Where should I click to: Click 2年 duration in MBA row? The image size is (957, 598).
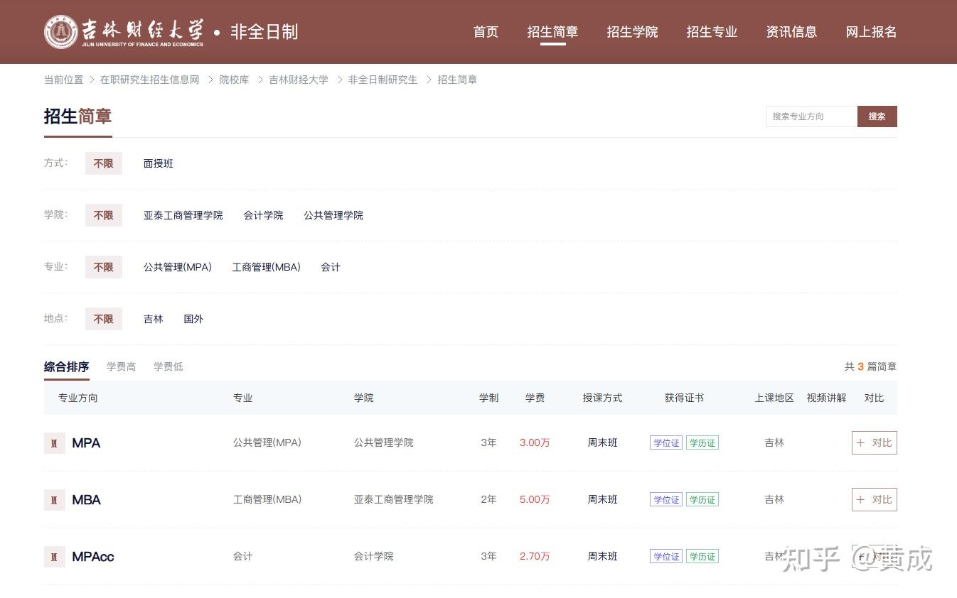pos(488,499)
